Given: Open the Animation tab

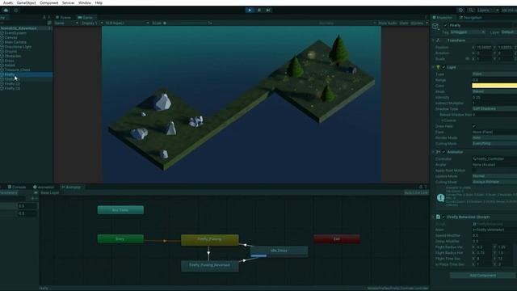Looking at the screenshot, I should pyautogui.click(x=44, y=187).
